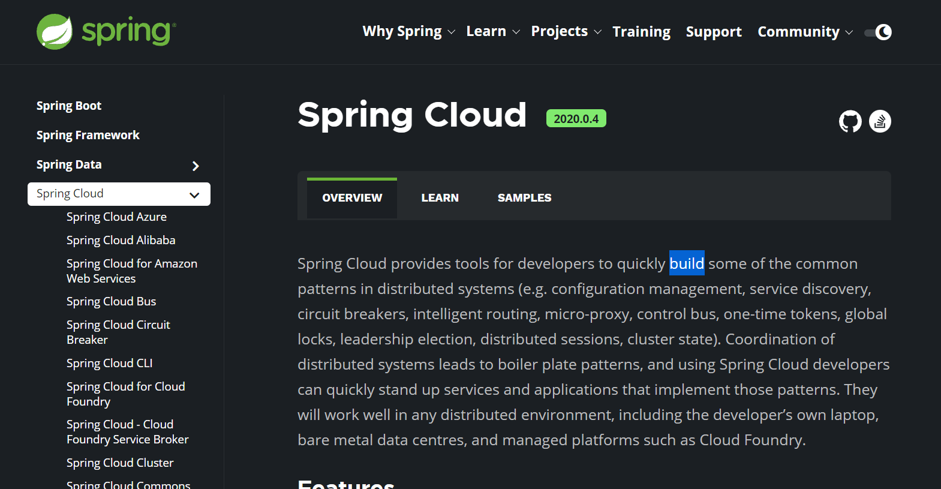Switch to the Learn tab
This screenshot has height=489, width=941.
click(x=440, y=198)
